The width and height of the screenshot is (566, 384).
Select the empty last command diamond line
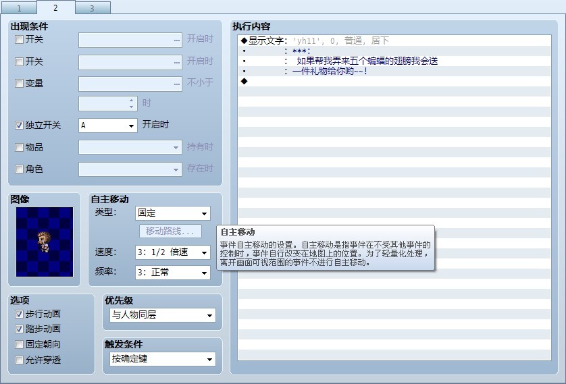(394, 81)
